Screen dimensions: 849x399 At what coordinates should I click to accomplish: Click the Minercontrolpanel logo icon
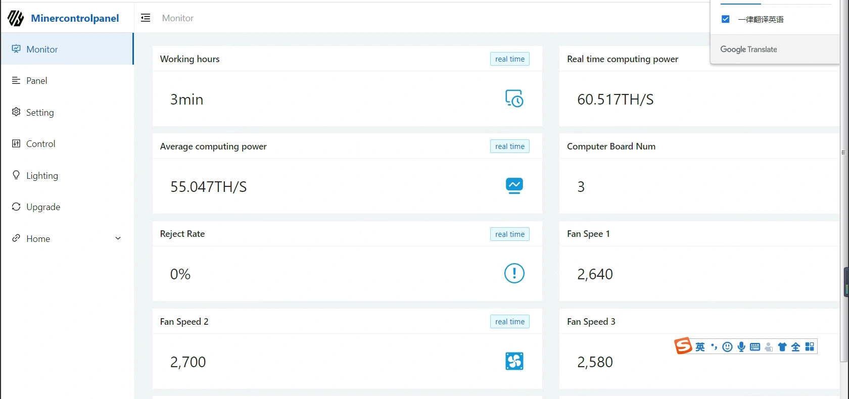click(x=16, y=18)
